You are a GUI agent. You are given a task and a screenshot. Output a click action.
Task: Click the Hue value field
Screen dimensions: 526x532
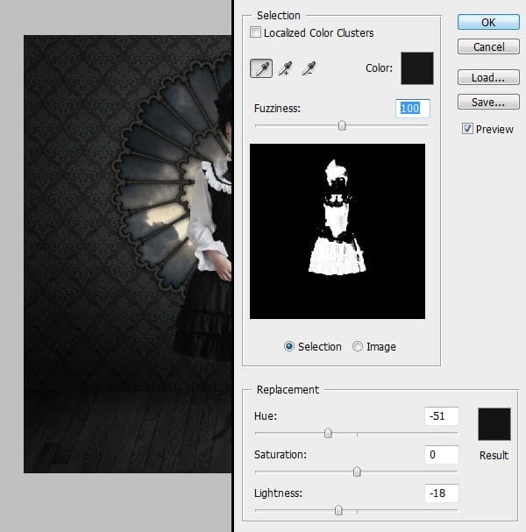441,416
